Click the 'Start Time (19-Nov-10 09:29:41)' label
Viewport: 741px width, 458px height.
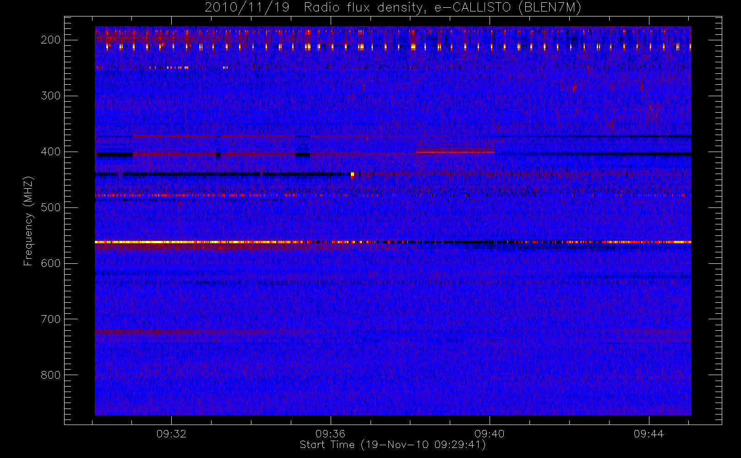(392, 445)
